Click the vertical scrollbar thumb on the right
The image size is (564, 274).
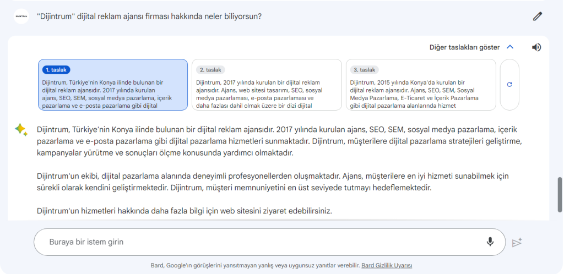560,194
